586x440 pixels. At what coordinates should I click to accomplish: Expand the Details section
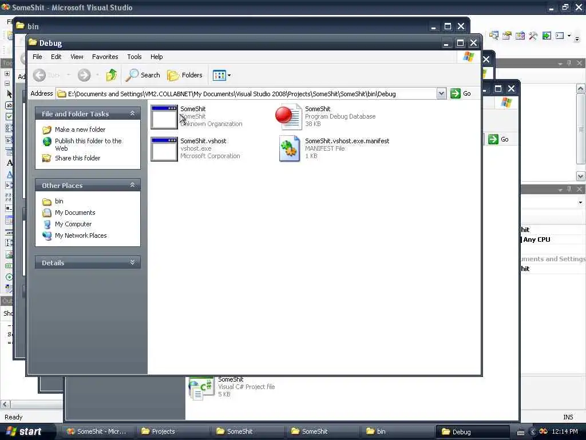pos(132,262)
